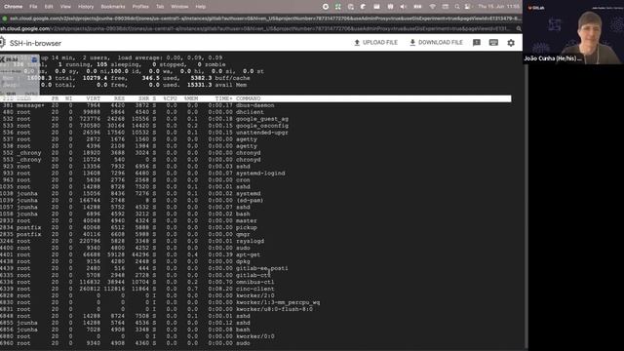Viewport: 624px width, 351px height.
Task: Click the dbus-daemon process row
Action: 255,105
